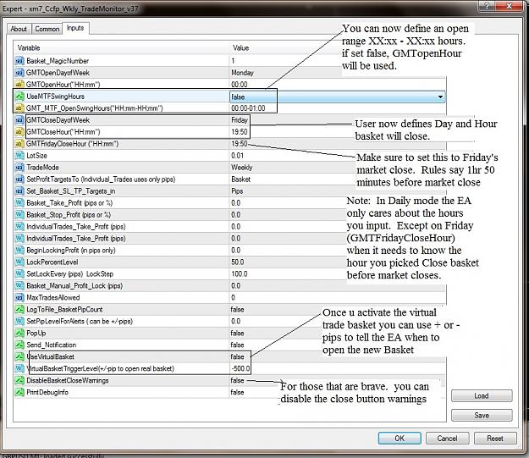
Task: Select the Friday value of GMTCloseDayofWeek
Action: click(x=240, y=120)
